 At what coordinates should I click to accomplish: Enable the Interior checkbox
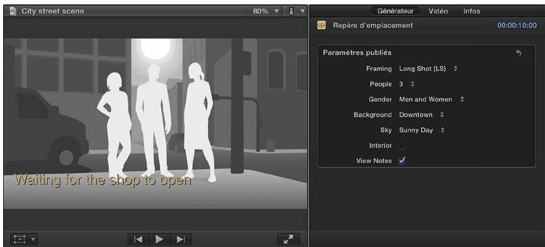pyautogui.click(x=402, y=146)
